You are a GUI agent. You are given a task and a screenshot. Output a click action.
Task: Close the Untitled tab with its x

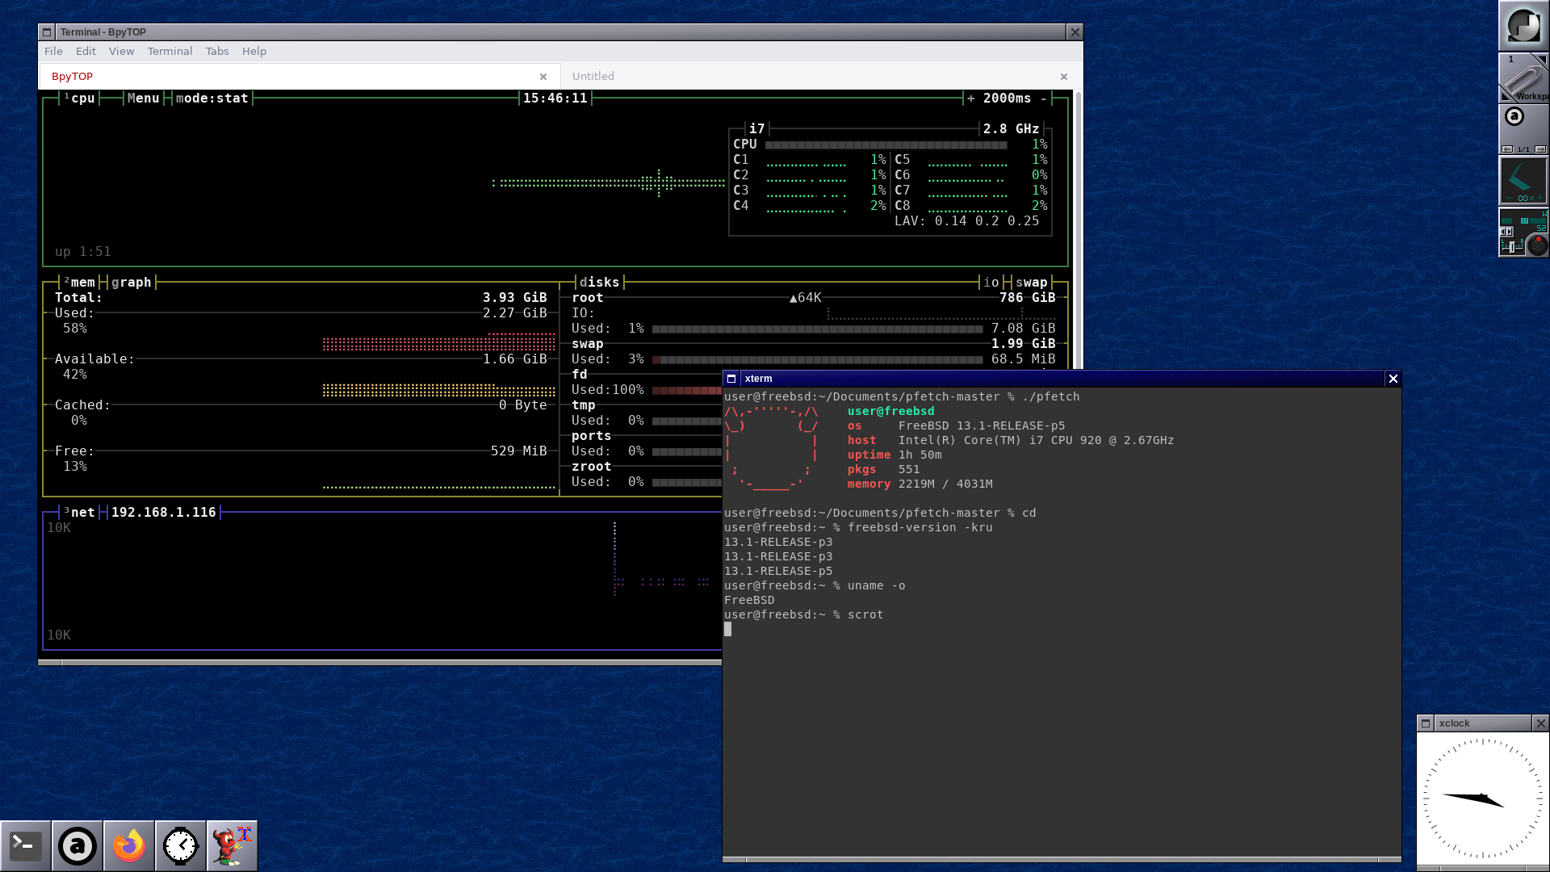click(x=1064, y=77)
